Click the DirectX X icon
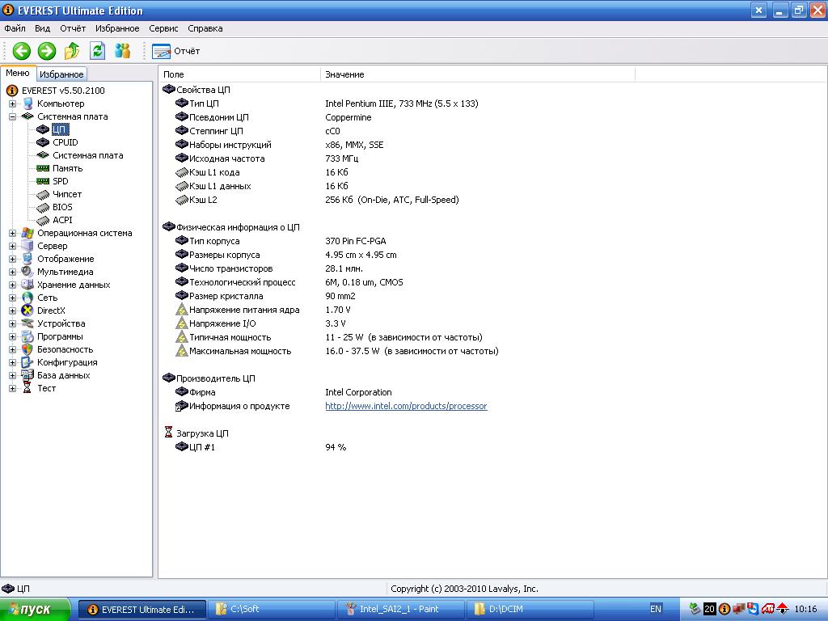 coord(27,310)
